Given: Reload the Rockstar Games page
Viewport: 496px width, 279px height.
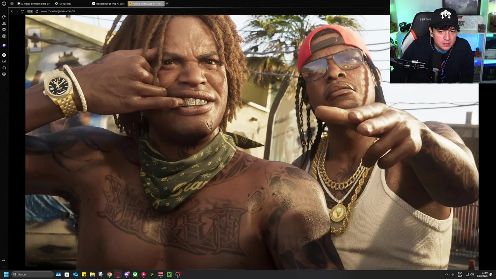Looking at the screenshot, I should tap(22, 11).
